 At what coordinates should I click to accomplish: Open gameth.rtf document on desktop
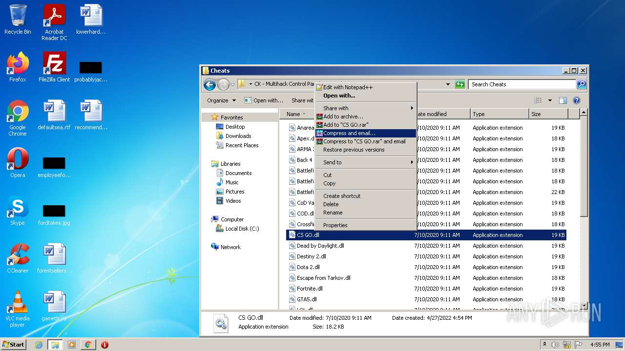[x=54, y=306]
